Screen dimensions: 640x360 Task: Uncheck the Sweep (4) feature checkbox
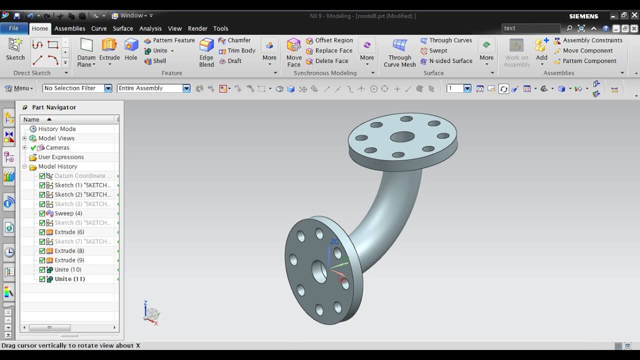pyautogui.click(x=42, y=213)
